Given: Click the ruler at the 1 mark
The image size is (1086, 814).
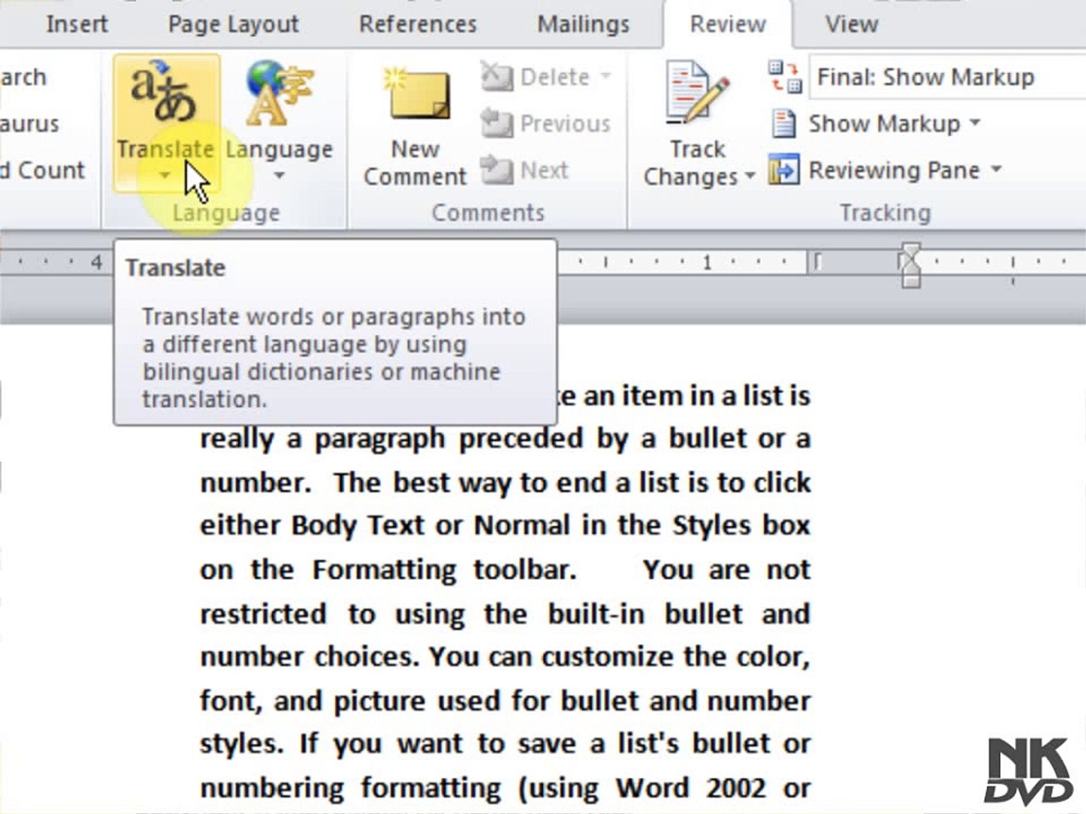Looking at the screenshot, I should point(707,262).
